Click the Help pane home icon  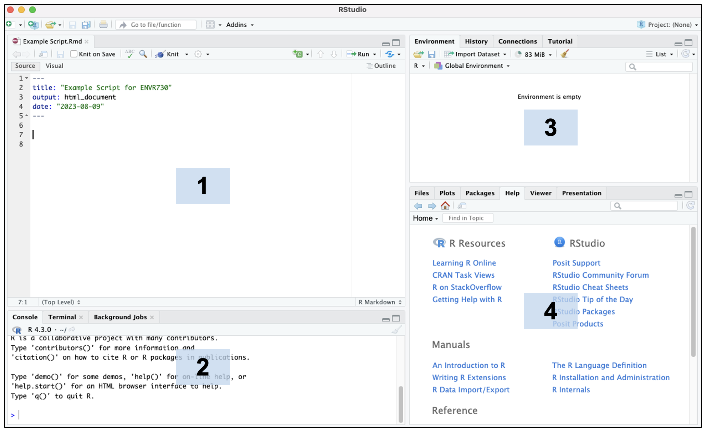pos(445,206)
